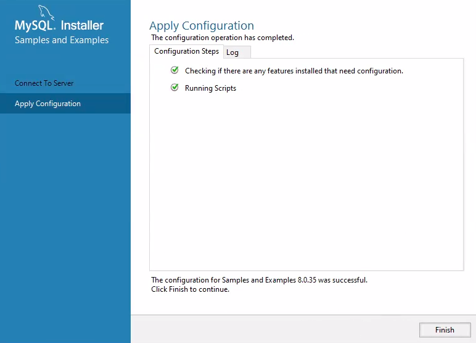Click green checkmark beside Checking features step
The height and width of the screenshot is (343, 476).
coord(174,70)
